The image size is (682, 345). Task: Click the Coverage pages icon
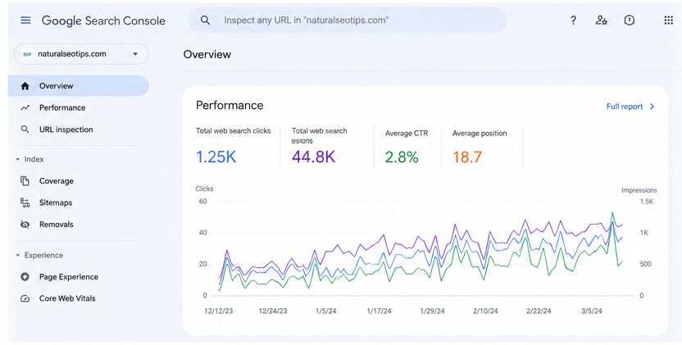[x=25, y=181]
